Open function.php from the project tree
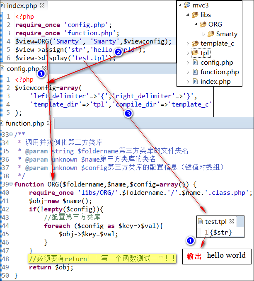254x281 pixels. tap(220, 72)
